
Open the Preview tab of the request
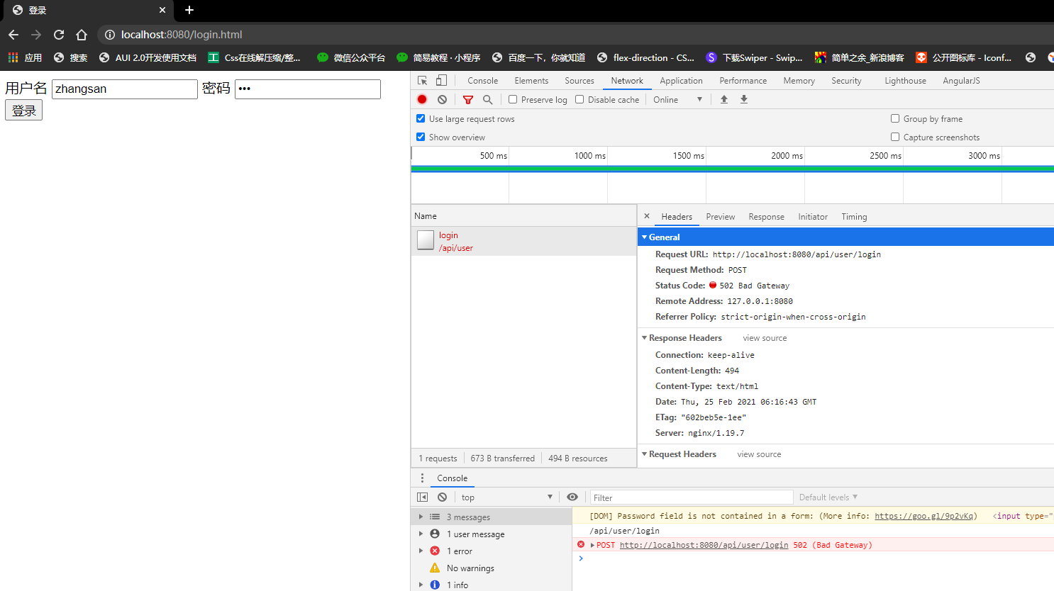[721, 217]
